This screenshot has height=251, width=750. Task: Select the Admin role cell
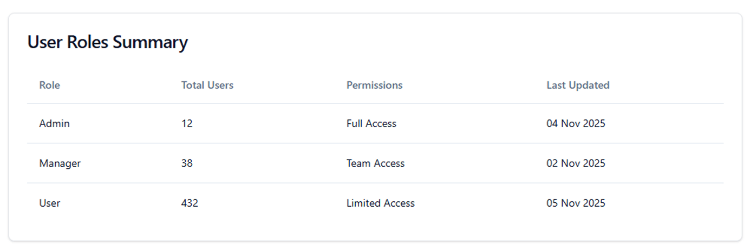pyautogui.click(x=54, y=123)
